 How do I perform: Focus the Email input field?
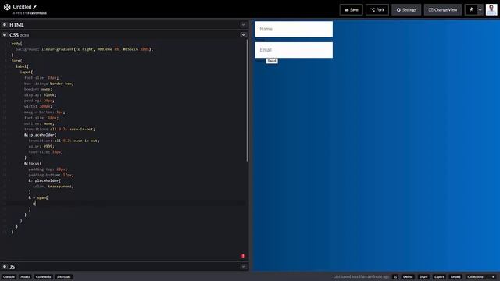[294, 50]
